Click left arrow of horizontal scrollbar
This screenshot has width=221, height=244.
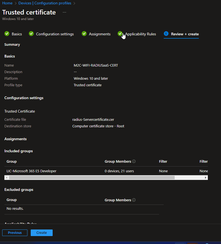coord(7,177)
